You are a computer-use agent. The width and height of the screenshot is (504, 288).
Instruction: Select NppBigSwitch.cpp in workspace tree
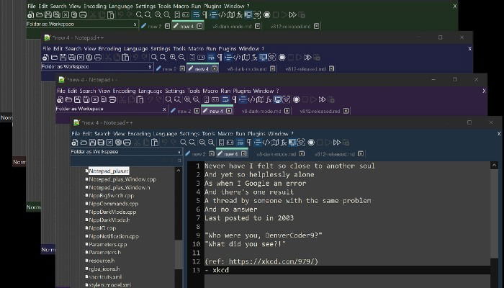(x=111, y=195)
